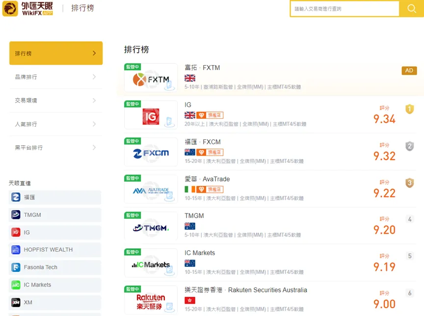Click the chevron beside 交易環境
The width and height of the screenshot is (424, 316).
[94, 100]
